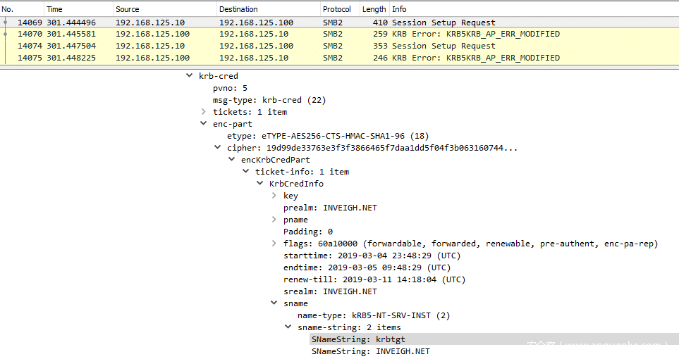Expand the pname entry
Screen dimensions: 679x359
coord(274,220)
